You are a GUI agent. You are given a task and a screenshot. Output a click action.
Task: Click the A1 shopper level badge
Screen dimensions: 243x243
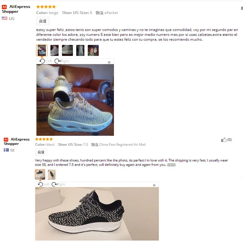pyautogui.click(x=6, y=139)
